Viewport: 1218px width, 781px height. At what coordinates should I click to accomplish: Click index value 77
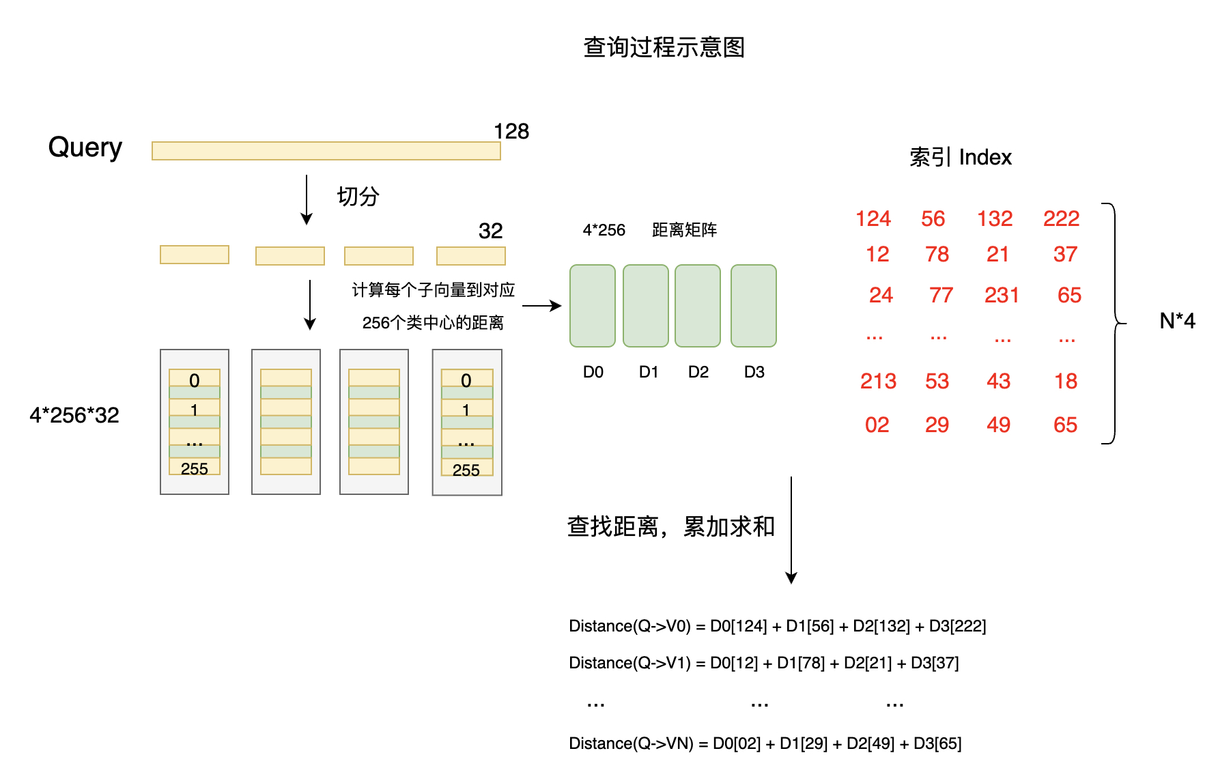941,295
